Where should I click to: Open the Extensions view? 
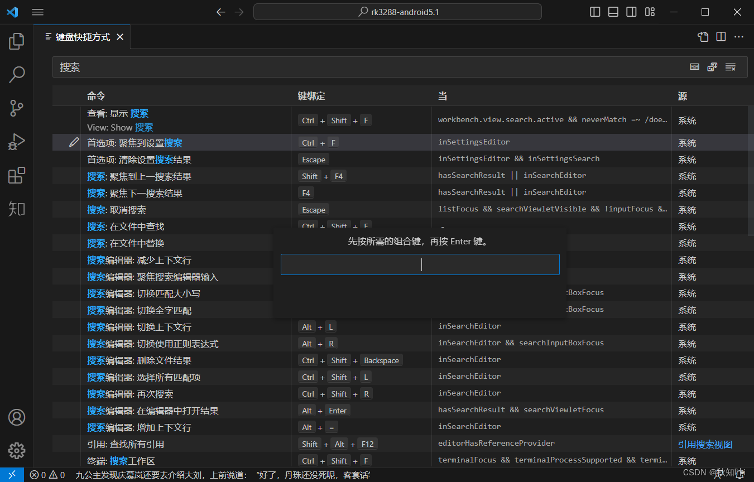click(17, 175)
